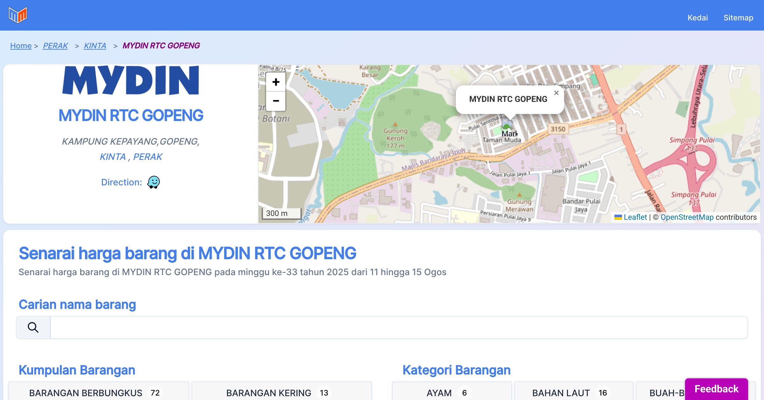764x400 pixels.
Task: Click the search magnifier icon
Action: [x=33, y=327]
